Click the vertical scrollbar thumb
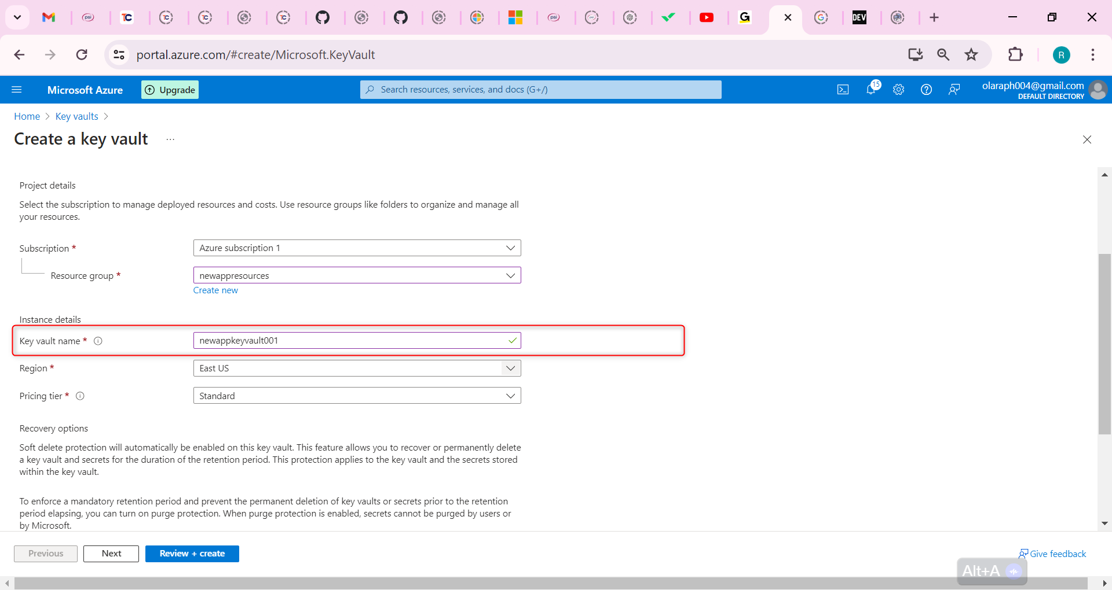 pos(1104,344)
